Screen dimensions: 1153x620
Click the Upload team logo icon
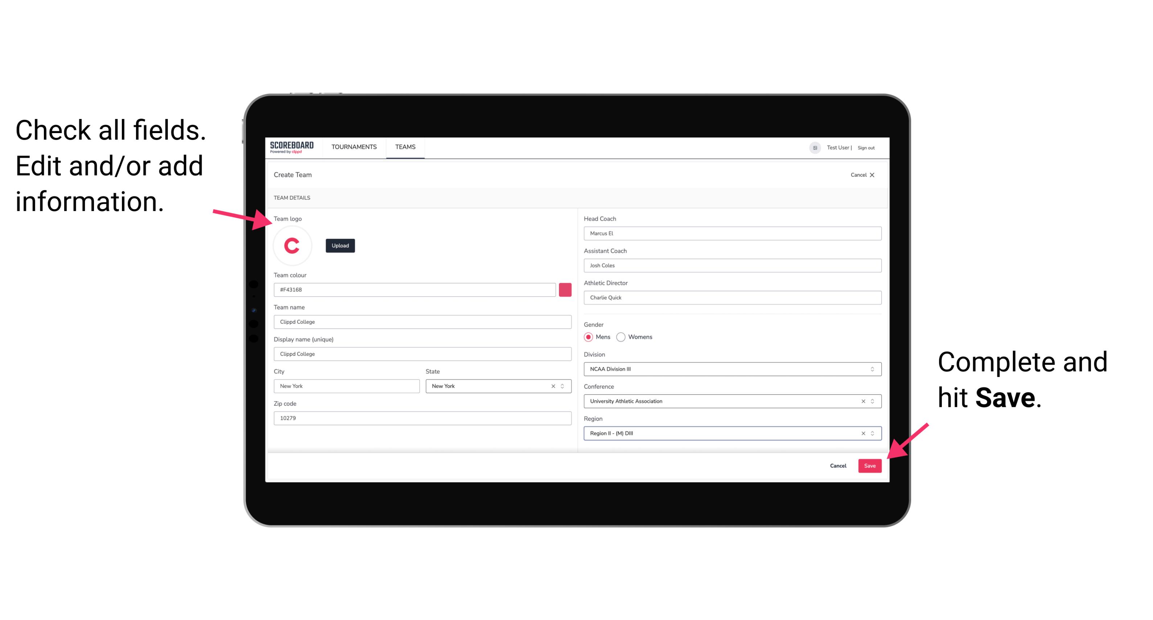340,245
